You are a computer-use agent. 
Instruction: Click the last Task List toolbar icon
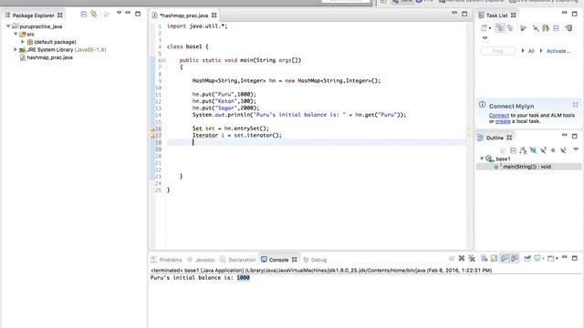pos(568,28)
